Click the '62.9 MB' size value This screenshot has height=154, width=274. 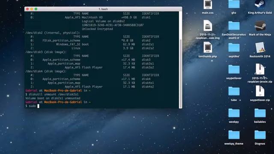pyautogui.click(x=129, y=44)
